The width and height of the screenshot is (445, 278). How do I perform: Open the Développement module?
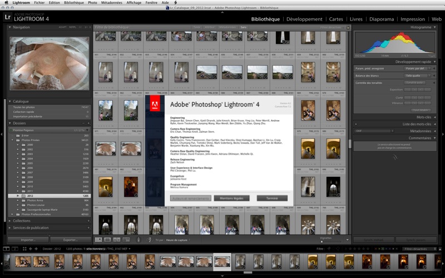click(304, 19)
